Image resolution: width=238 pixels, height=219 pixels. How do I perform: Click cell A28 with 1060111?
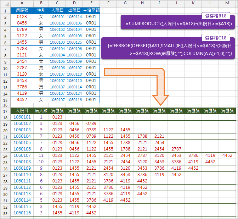coord(22,181)
